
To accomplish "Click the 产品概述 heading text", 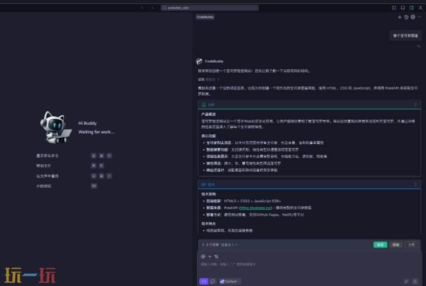I will click(x=209, y=114).
